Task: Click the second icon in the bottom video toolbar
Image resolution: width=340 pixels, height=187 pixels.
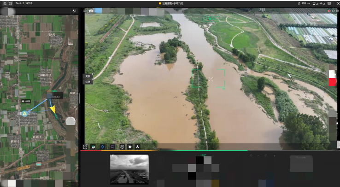Action: (94, 147)
